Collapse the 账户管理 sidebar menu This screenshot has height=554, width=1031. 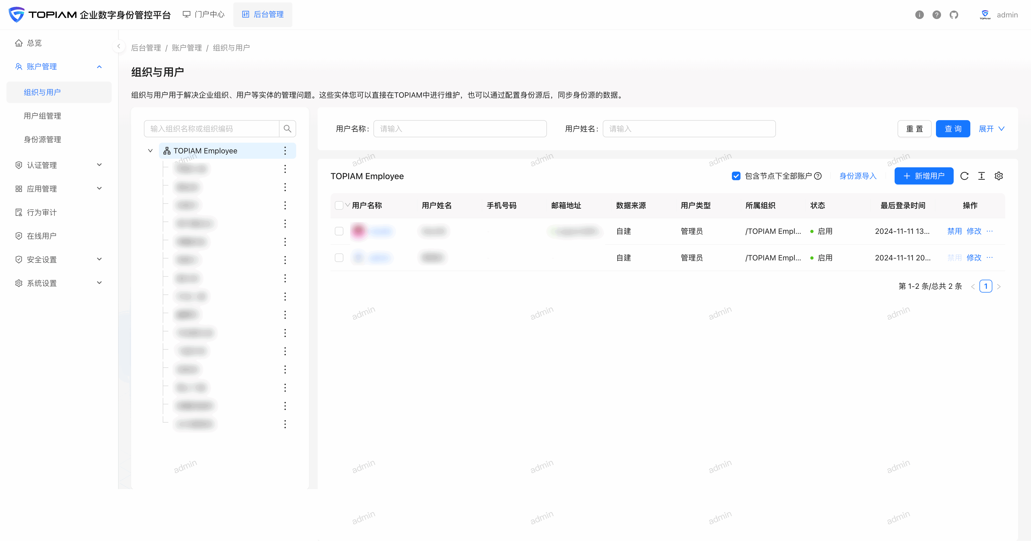tap(99, 66)
